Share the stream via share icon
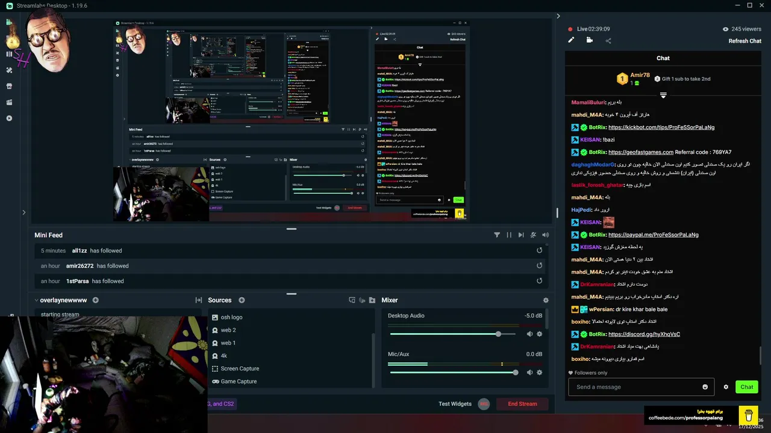This screenshot has height=433, width=771. click(x=608, y=41)
